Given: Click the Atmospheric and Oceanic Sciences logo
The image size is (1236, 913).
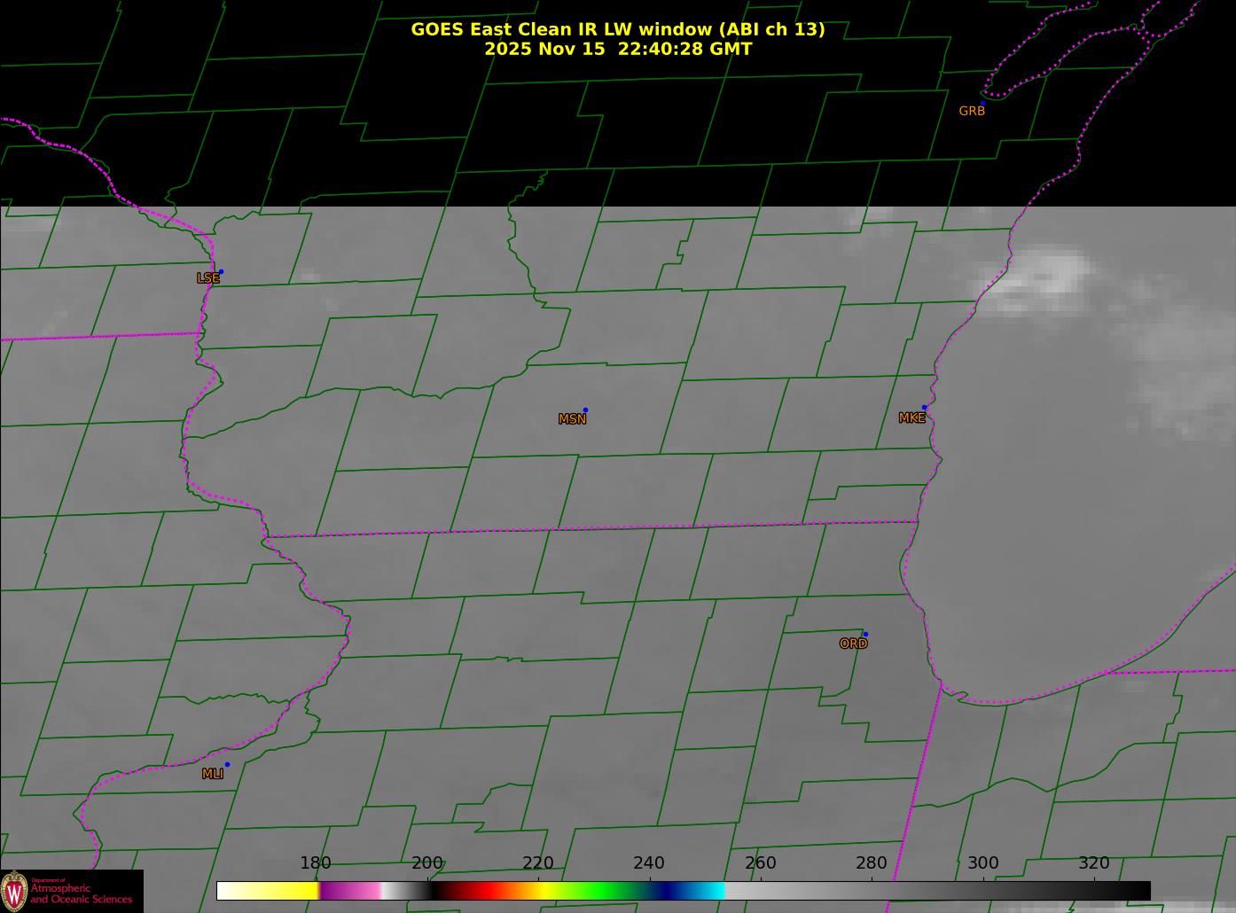Looking at the screenshot, I should (71, 891).
